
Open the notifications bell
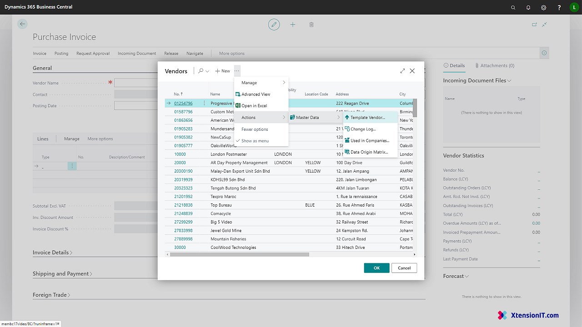coord(528,7)
